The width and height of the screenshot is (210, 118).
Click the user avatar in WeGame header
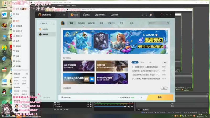[x=151, y=15]
